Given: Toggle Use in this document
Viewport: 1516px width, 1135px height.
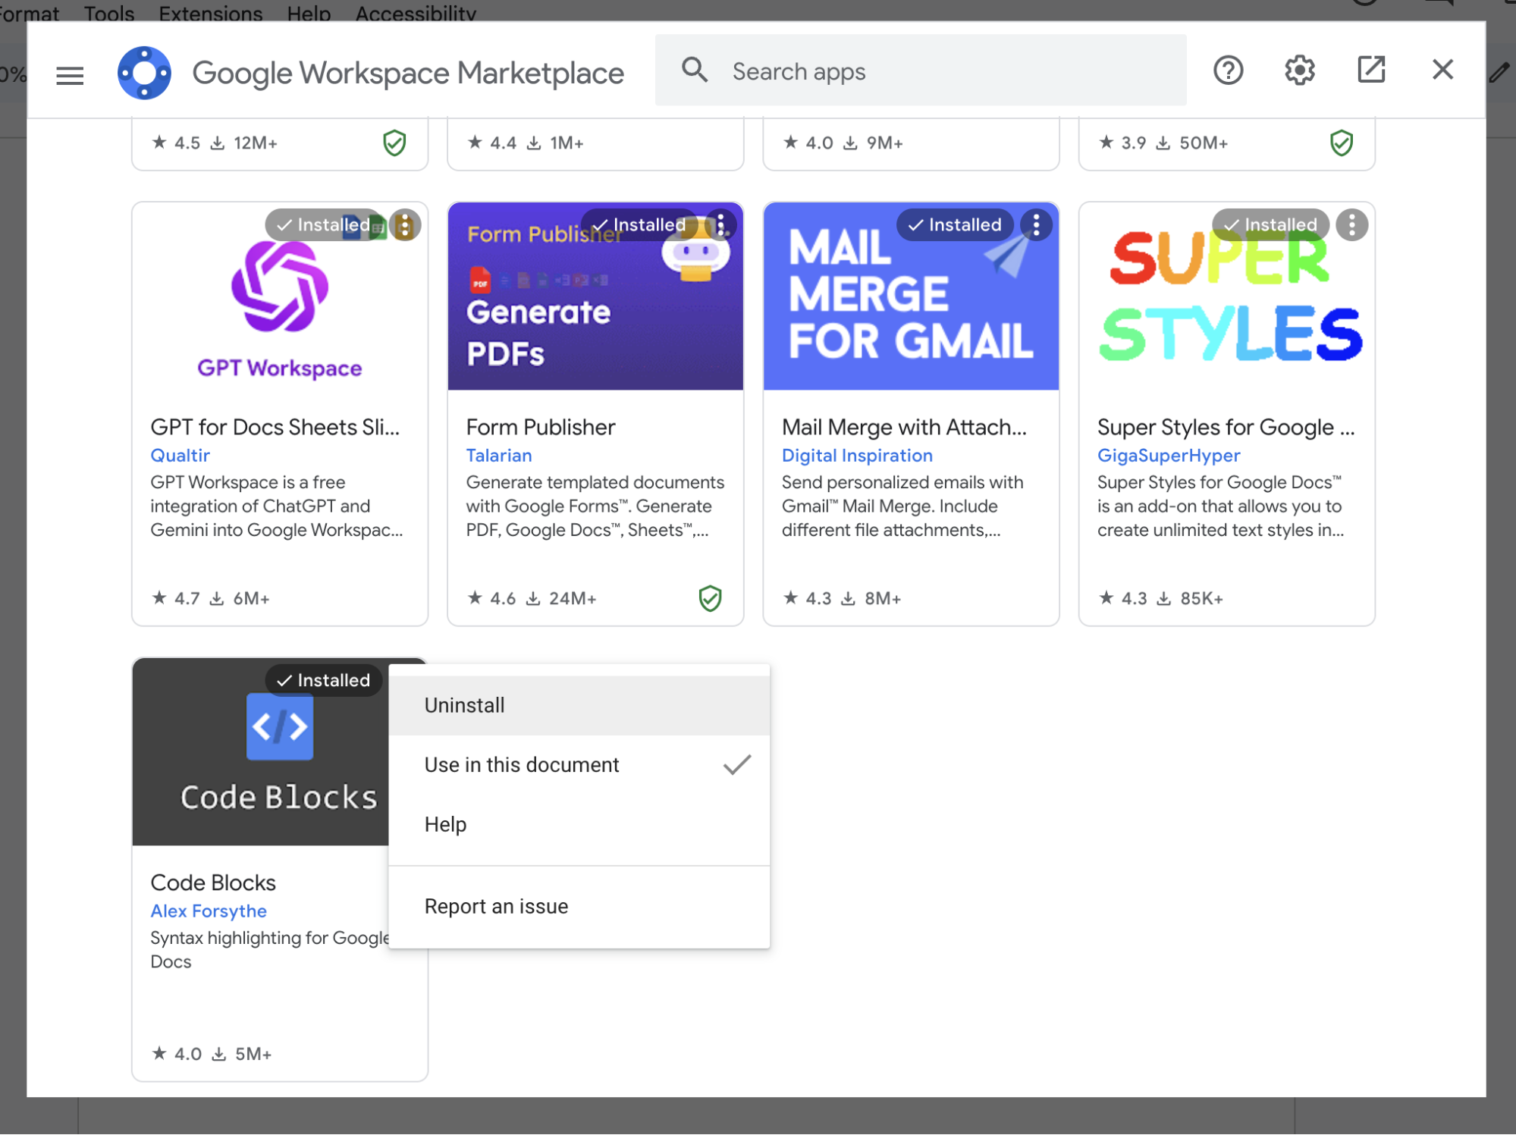Looking at the screenshot, I should point(579,765).
